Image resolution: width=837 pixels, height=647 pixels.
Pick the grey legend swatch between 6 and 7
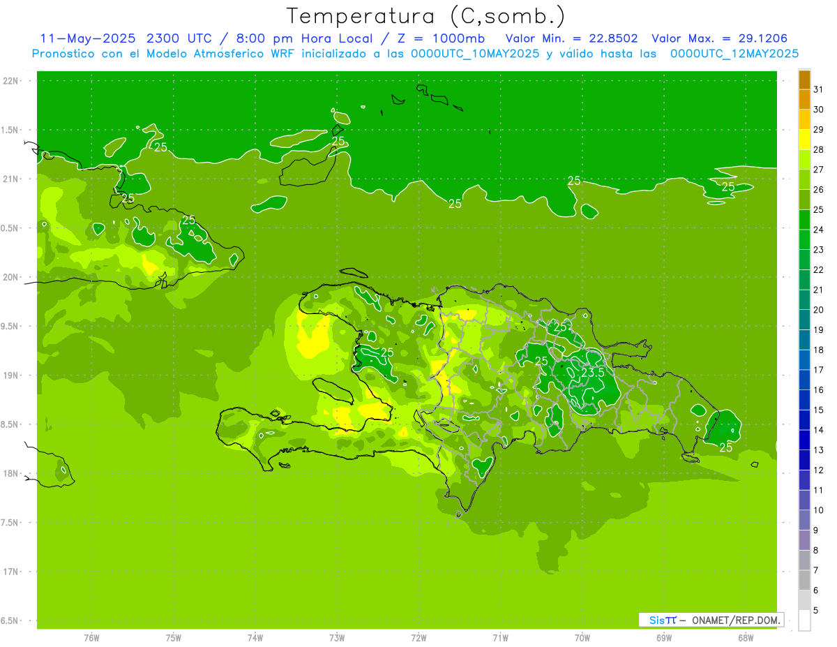click(x=804, y=580)
